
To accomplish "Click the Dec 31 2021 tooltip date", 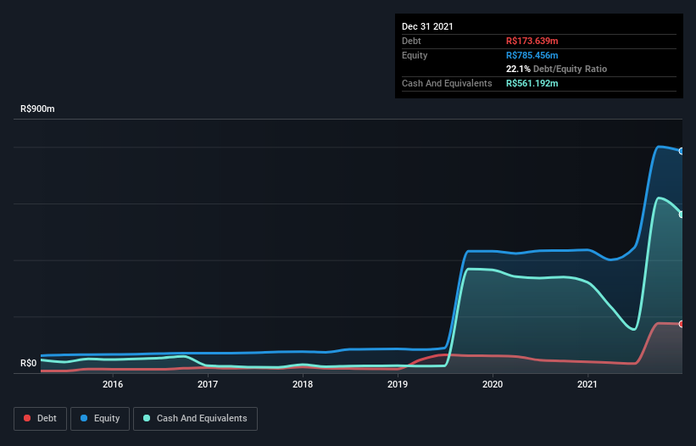I will coord(427,26).
